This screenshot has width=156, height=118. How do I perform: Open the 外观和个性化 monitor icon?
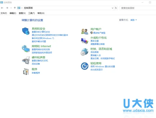pyautogui.click(x=85, y=41)
